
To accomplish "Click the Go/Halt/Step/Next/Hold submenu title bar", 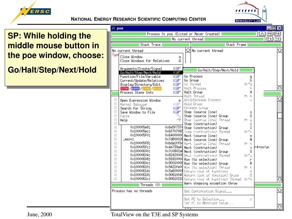I will (x=218, y=70).
